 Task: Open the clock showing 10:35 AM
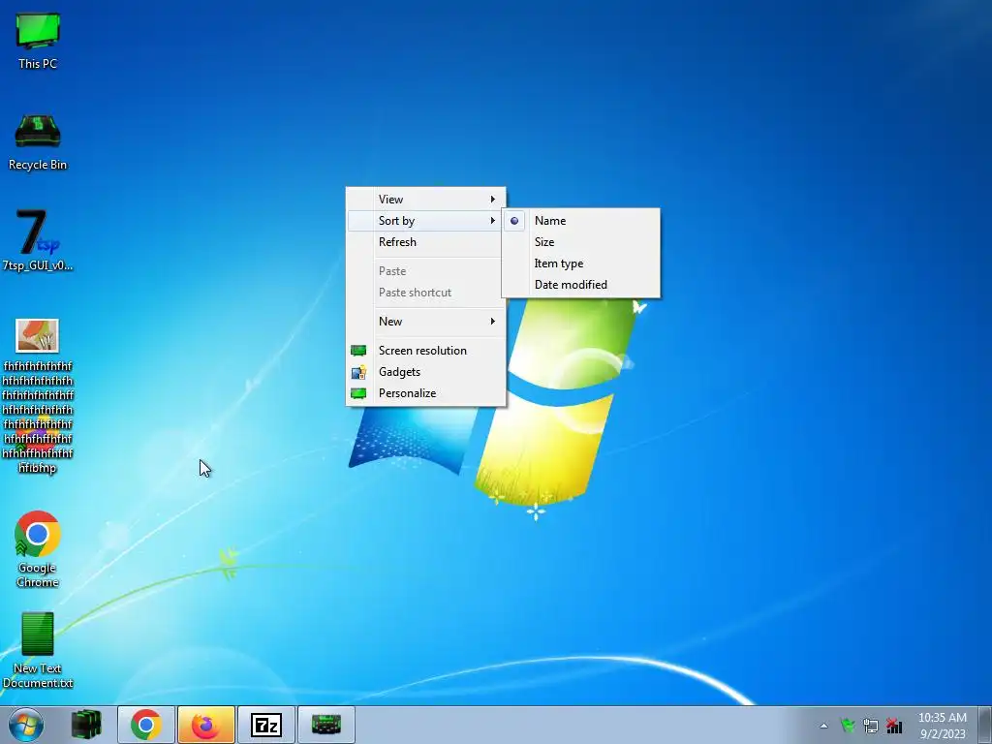(x=942, y=725)
